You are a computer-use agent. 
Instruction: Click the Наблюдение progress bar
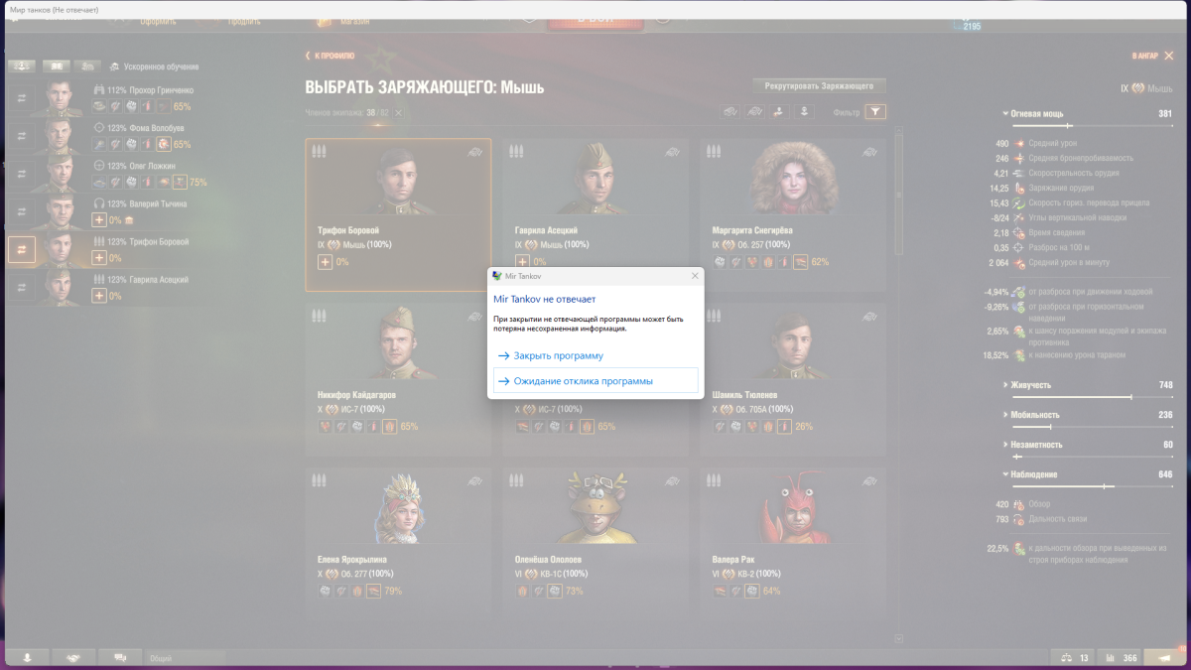pos(1092,486)
